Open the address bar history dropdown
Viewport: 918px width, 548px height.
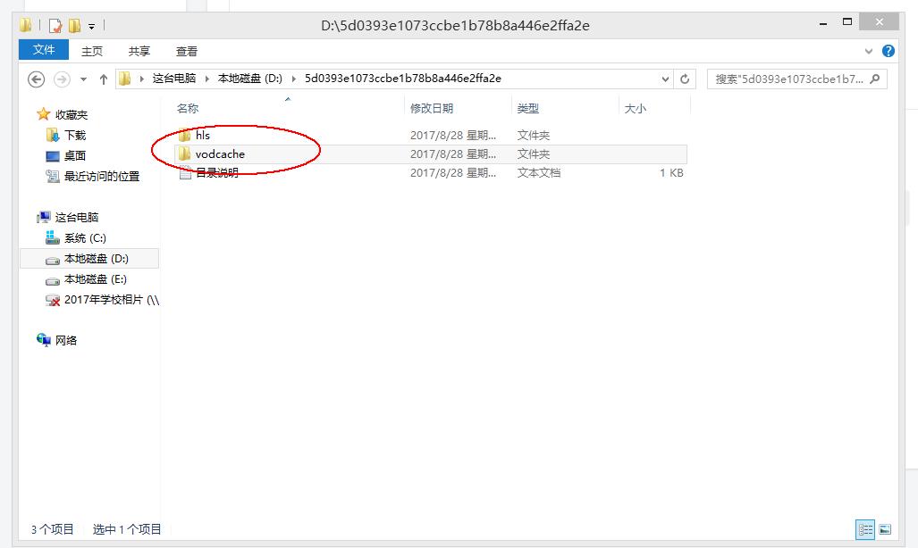[x=665, y=79]
